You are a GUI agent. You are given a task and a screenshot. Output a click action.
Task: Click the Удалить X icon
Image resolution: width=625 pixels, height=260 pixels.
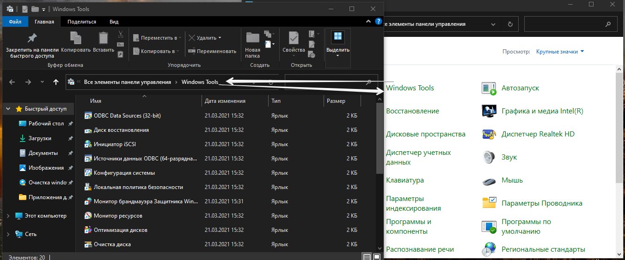(x=191, y=38)
